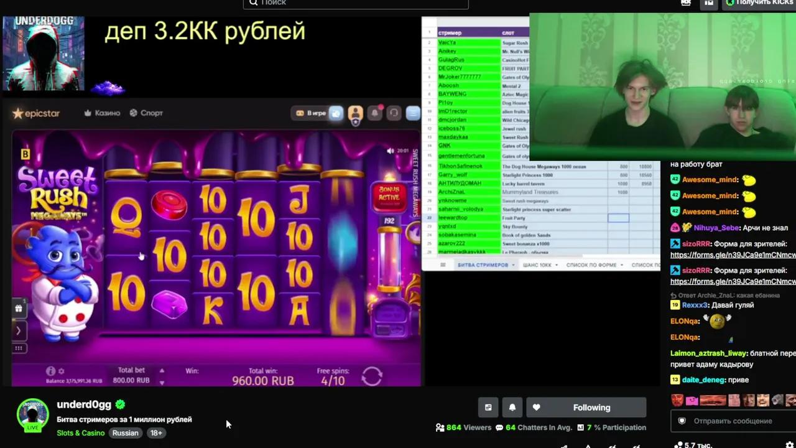The image size is (796, 448).
Task: Open the Казино section in epicstar
Action: (102, 113)
